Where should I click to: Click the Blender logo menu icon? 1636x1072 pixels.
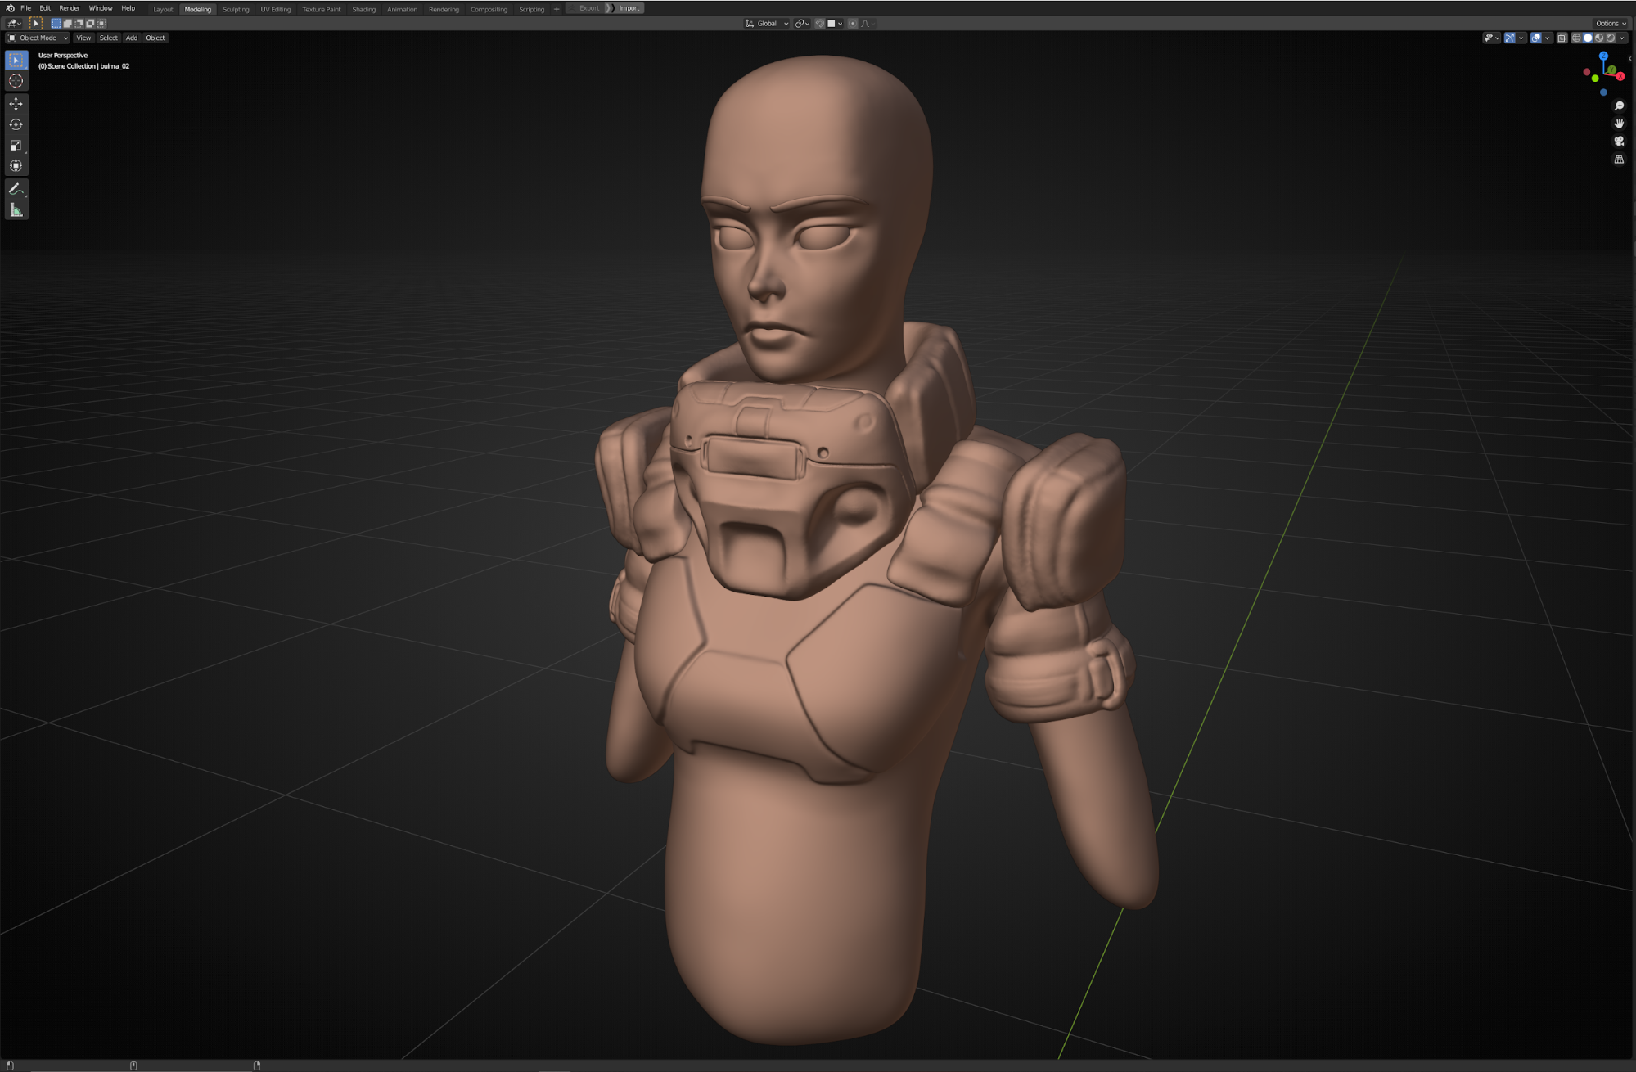pos(10,8)
